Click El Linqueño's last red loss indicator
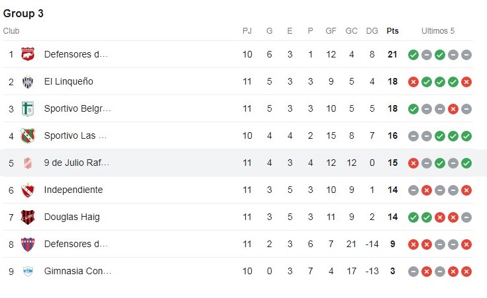 [x=466, y=82]
